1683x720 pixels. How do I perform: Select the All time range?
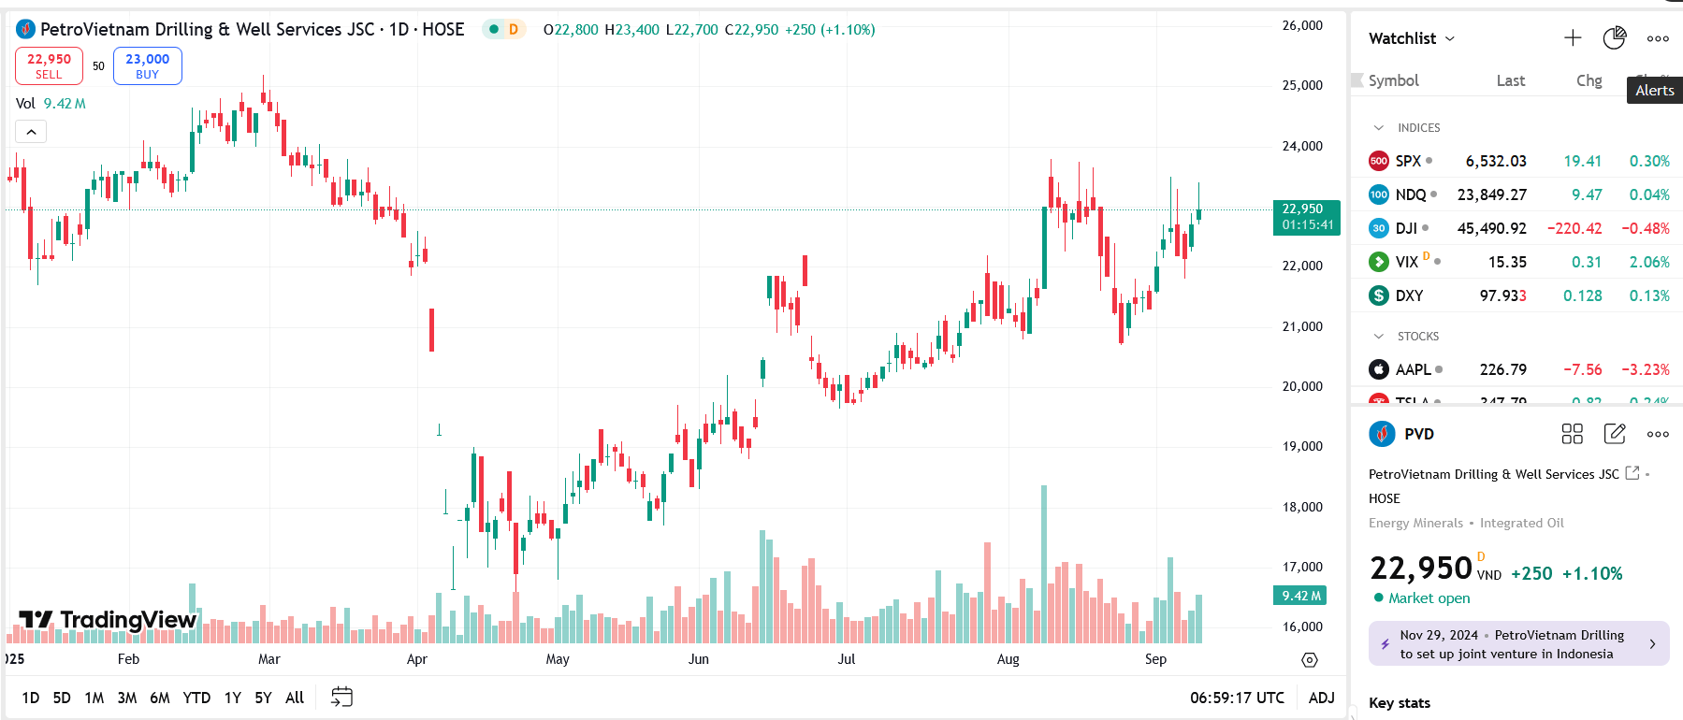point(295,698)
